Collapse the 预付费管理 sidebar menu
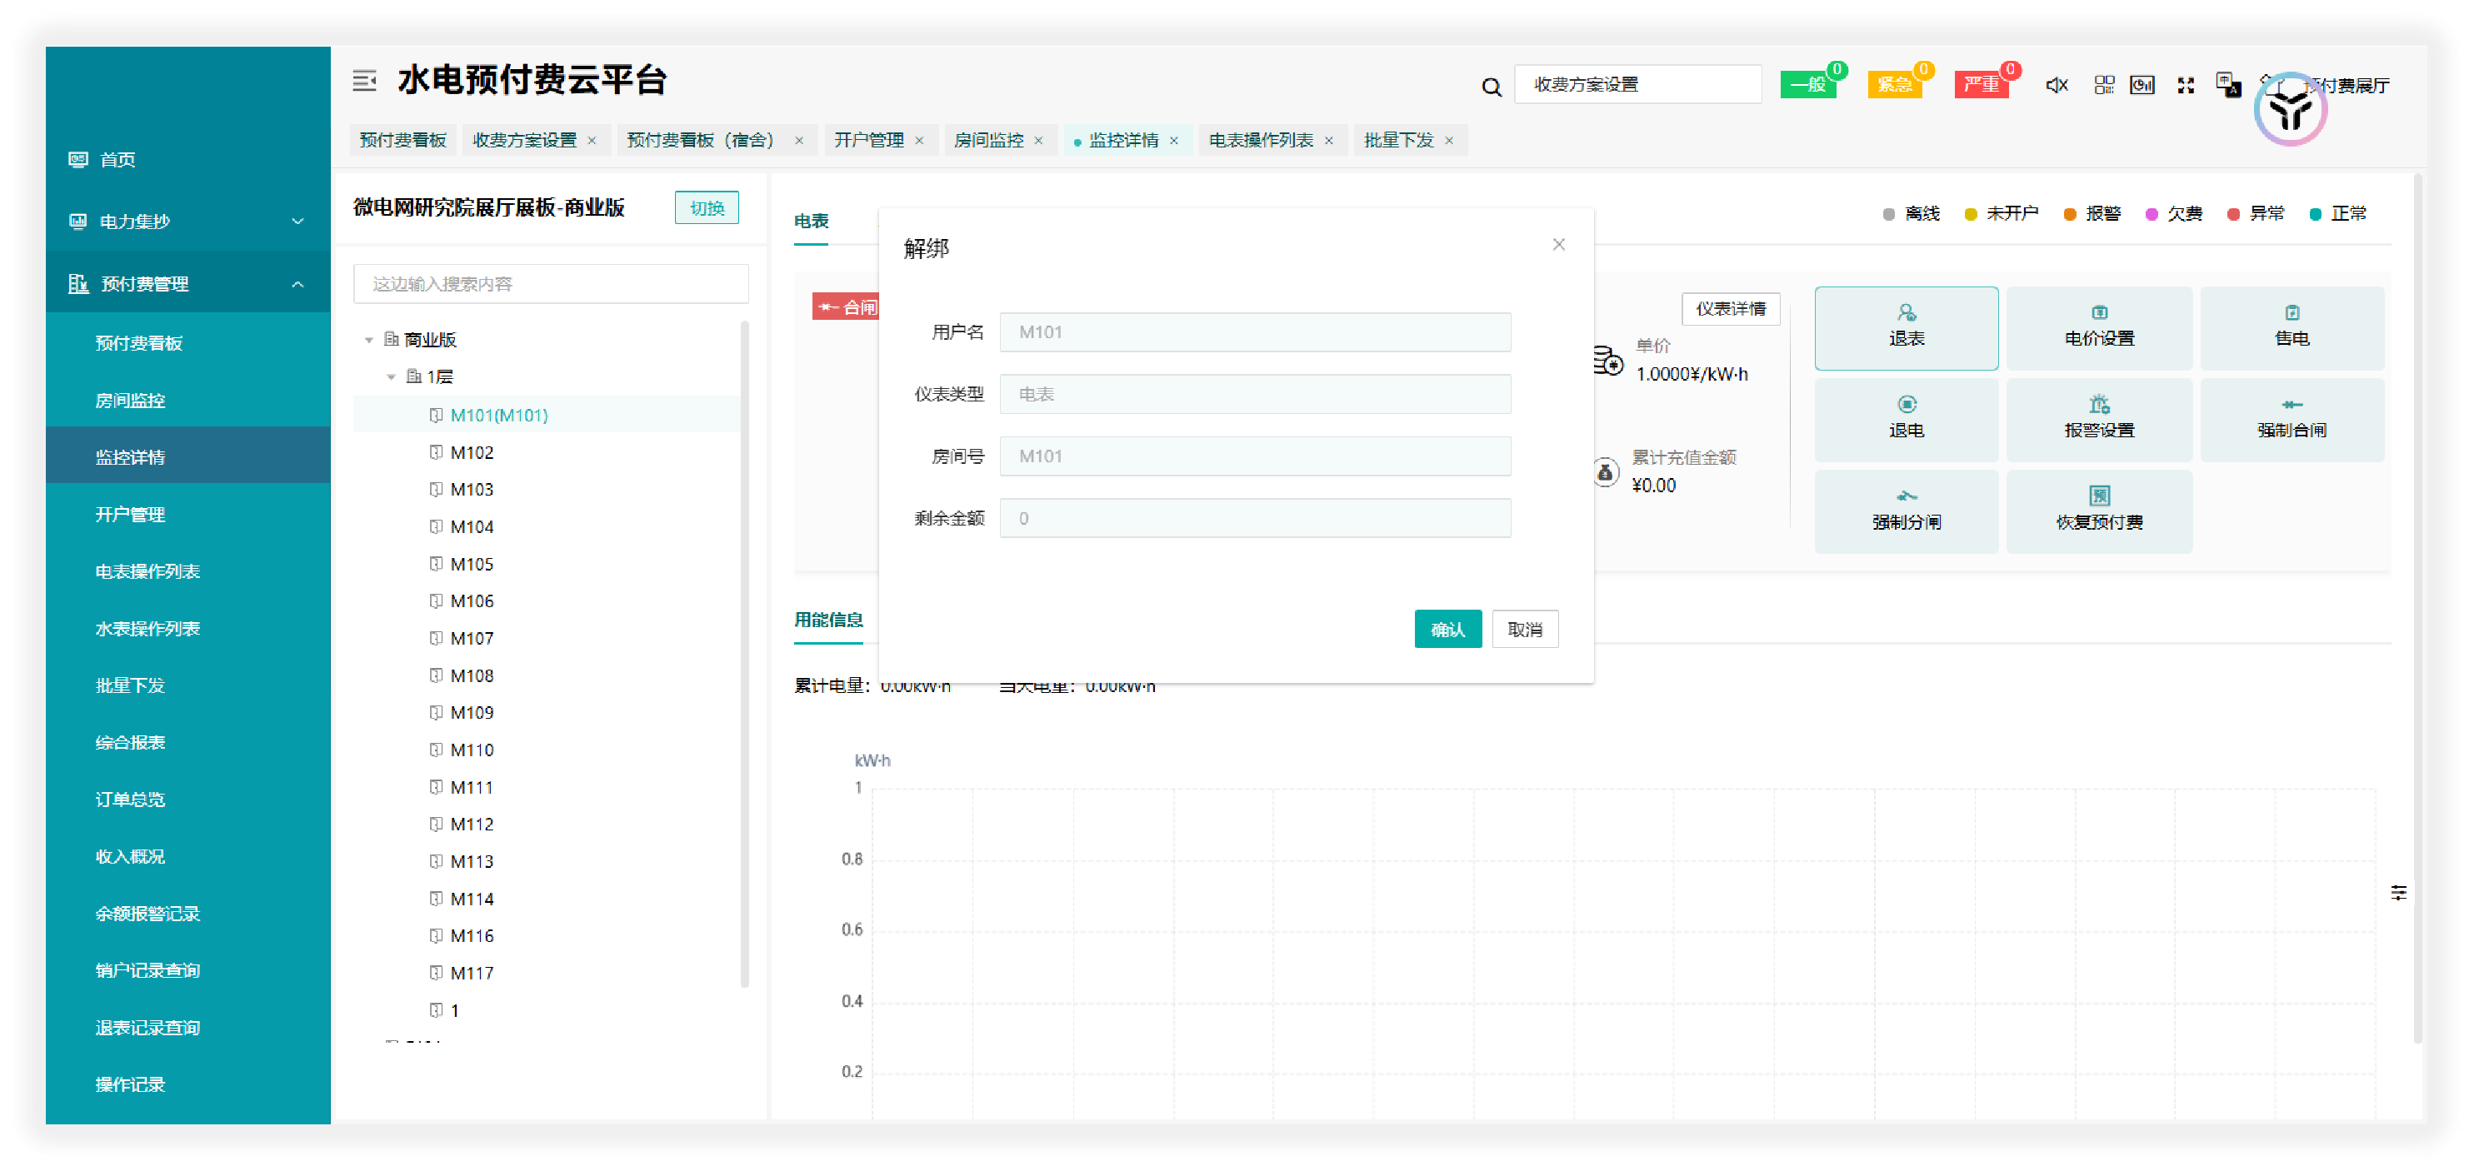2474x1171 pixels. (x=297, y=283)
